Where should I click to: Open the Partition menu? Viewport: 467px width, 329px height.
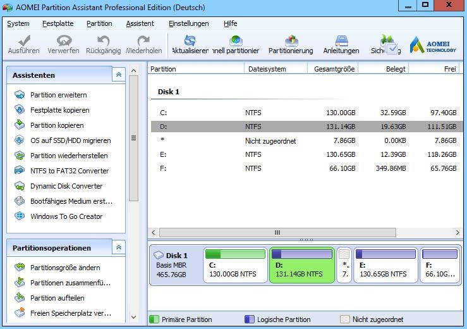(99, 23)
